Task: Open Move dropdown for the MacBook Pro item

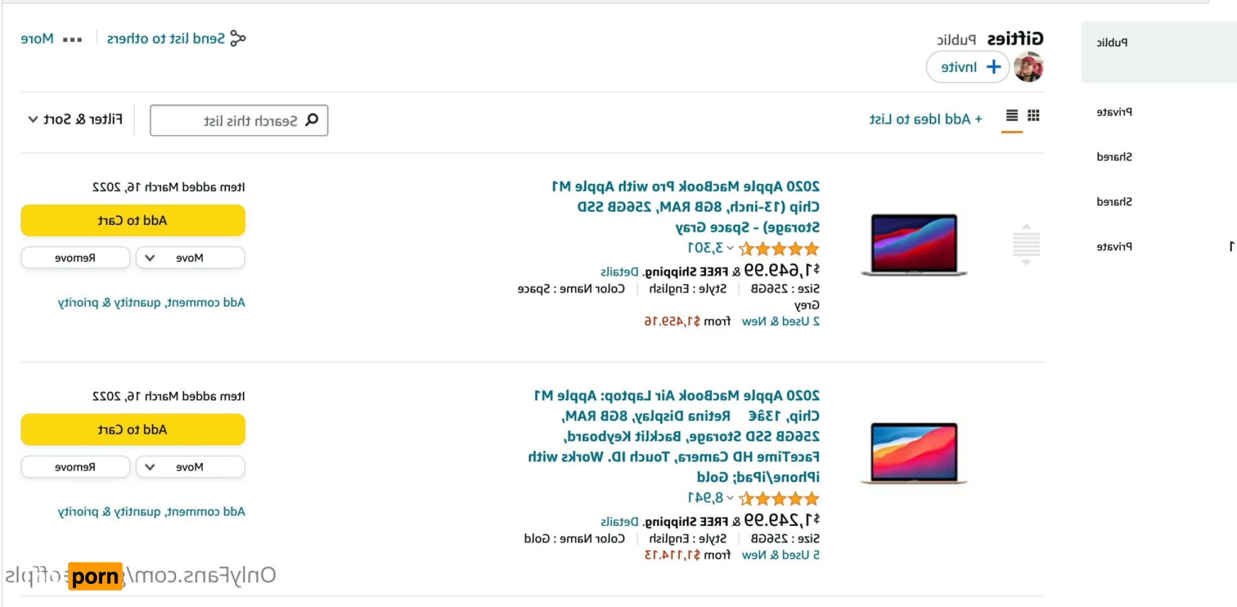Action: click(x=190, y=258)
